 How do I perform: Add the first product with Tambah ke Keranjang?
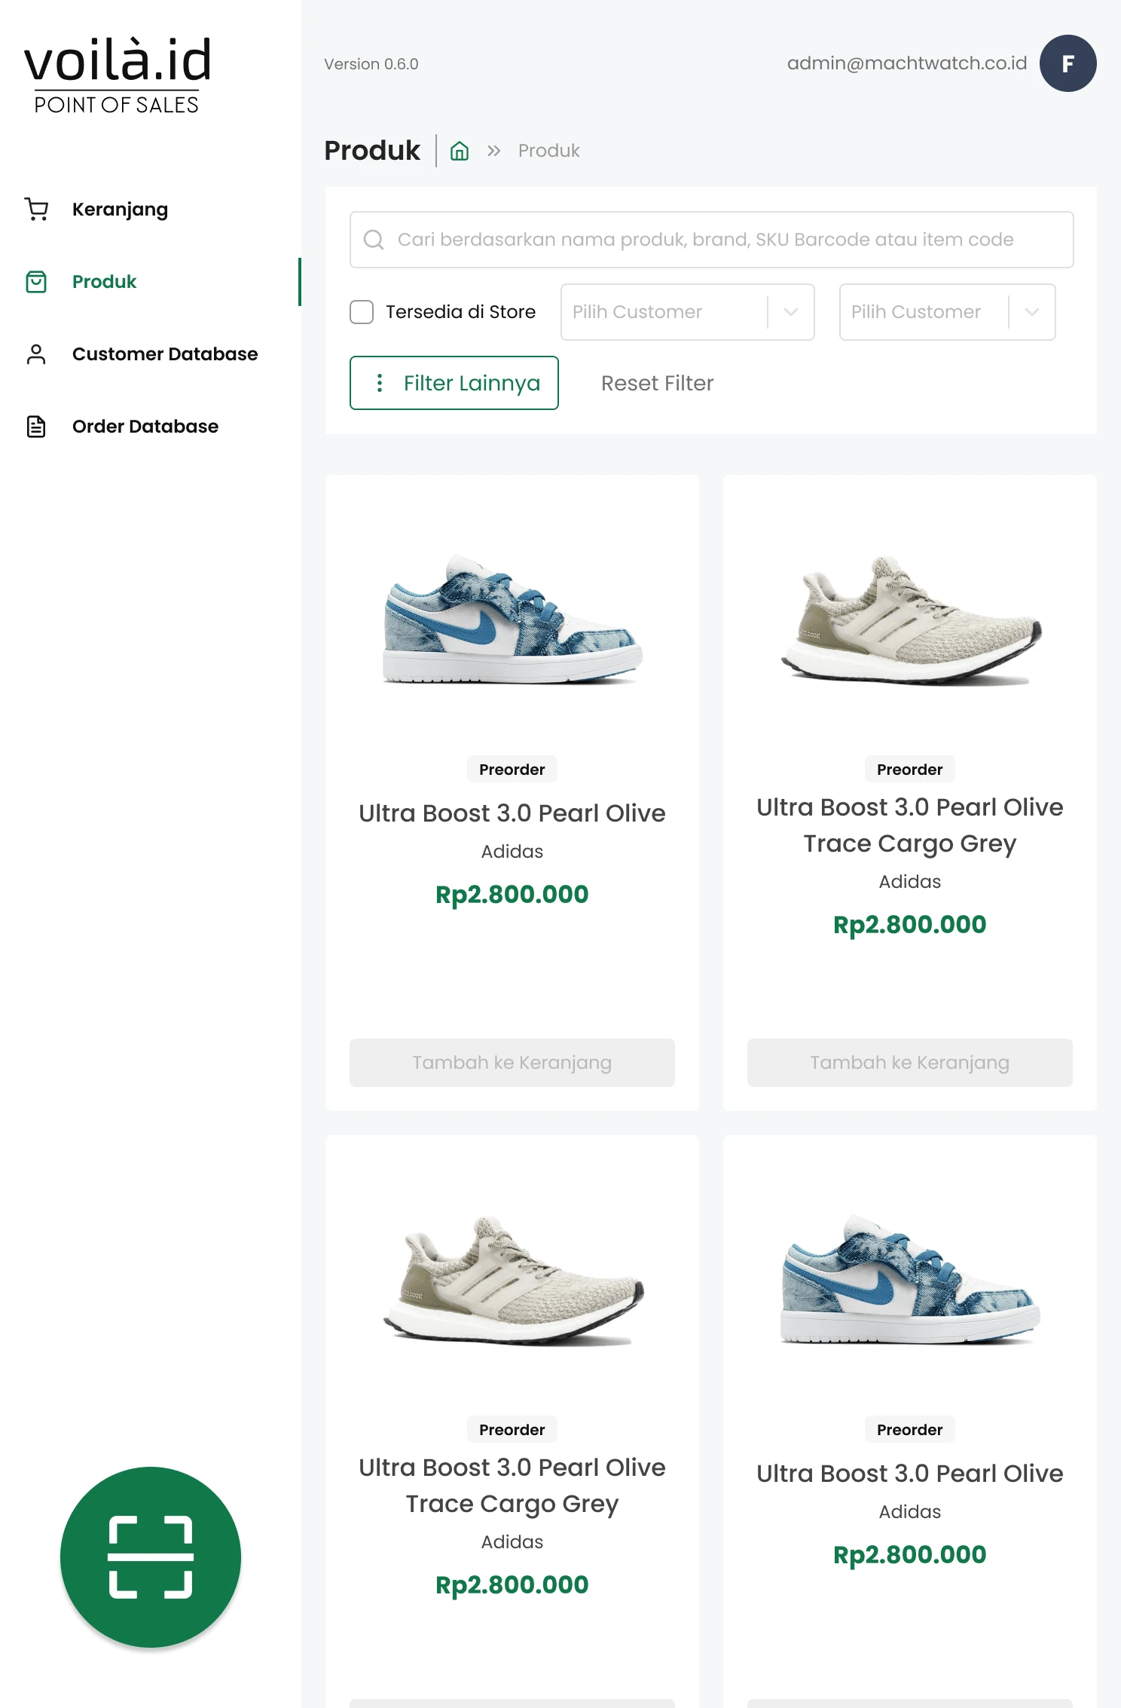point(512,1063)
